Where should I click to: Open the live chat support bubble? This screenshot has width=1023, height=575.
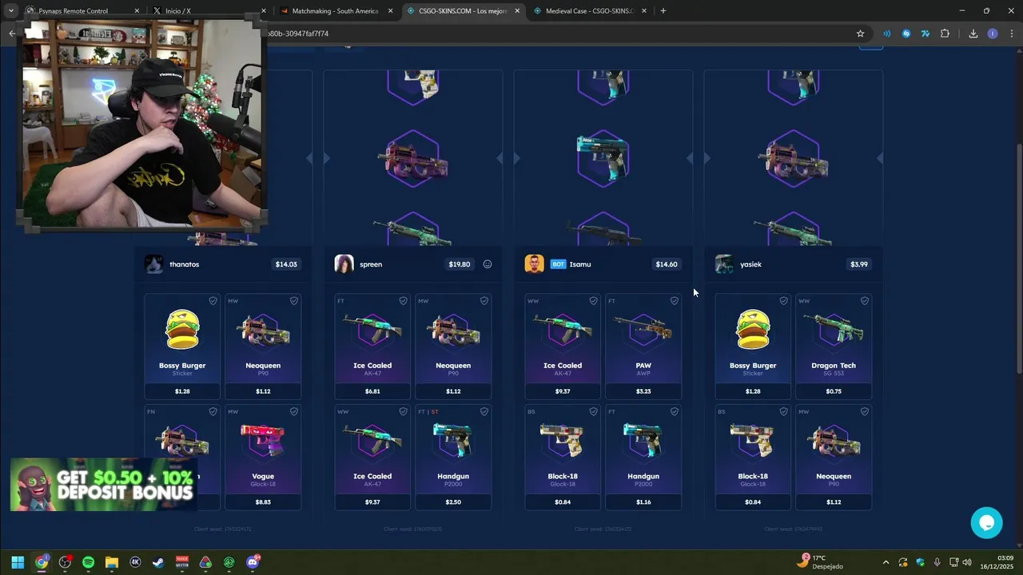pyautogui.click(x=987, y=523)
